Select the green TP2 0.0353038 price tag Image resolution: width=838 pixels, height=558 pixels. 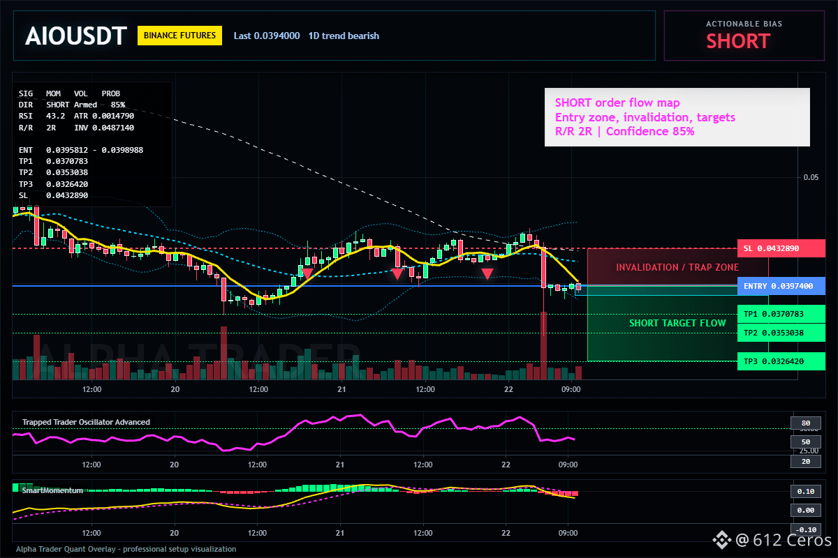coord(781,333)
